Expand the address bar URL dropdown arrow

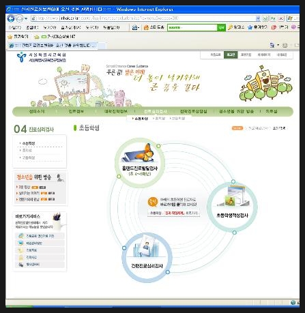[x=258, y=18]
